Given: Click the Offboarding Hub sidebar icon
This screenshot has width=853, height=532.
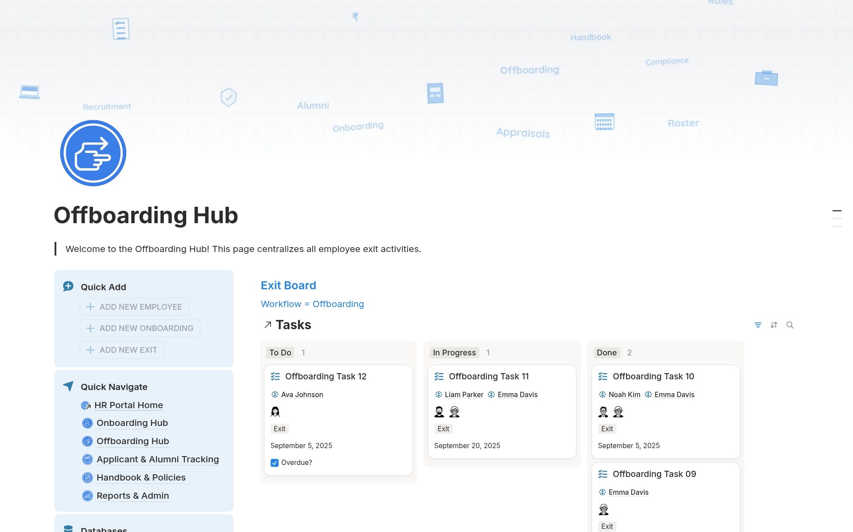Looking at the screenshot, I should 88,441.
